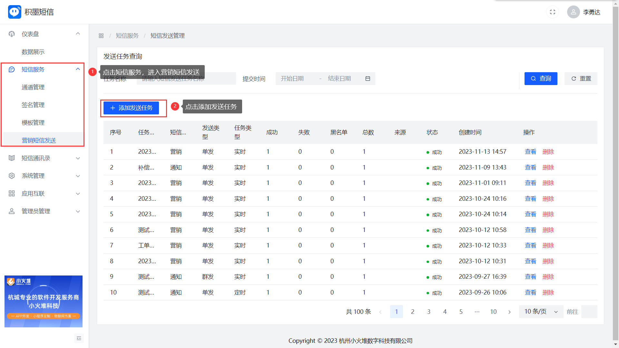The image size is (619, 348).
Task: Open 签名管理 in the sidebar
Action: coord(33,105)
